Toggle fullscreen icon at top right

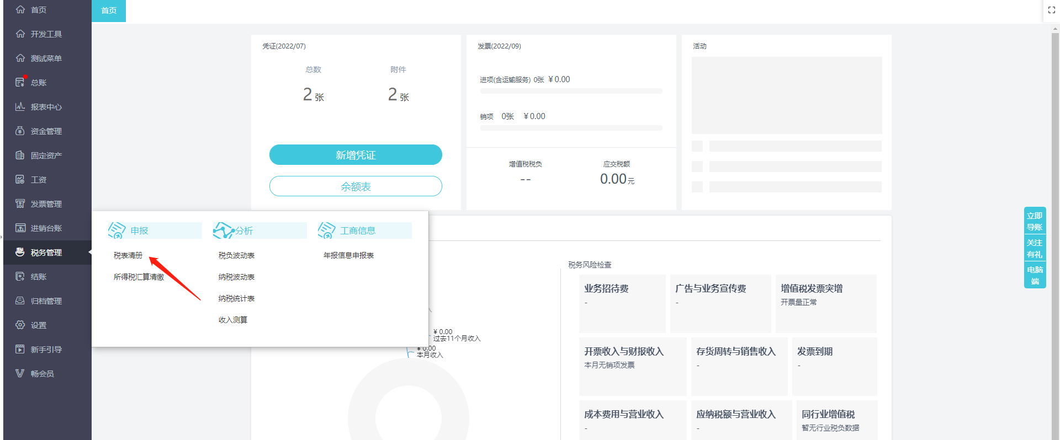click(1051, 10)
